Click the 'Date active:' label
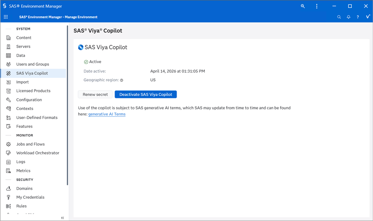 pos(95,71)
